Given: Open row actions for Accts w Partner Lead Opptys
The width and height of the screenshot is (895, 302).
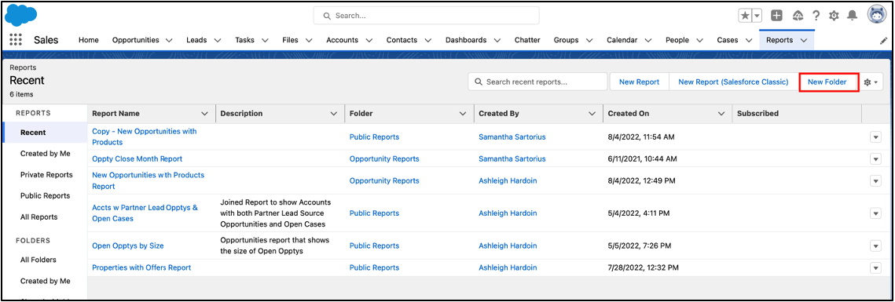Looking at the screenshot, I should pyautogui.click(x=875, y=213).
